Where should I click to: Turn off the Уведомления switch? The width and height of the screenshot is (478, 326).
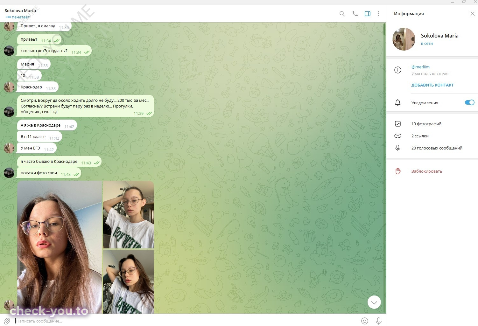pos(470,102)
